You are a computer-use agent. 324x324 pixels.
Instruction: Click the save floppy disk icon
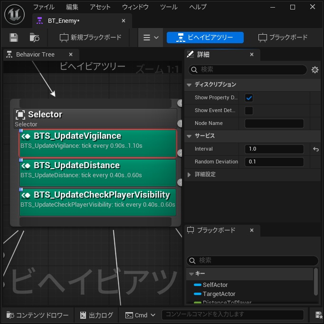[14, 38]
